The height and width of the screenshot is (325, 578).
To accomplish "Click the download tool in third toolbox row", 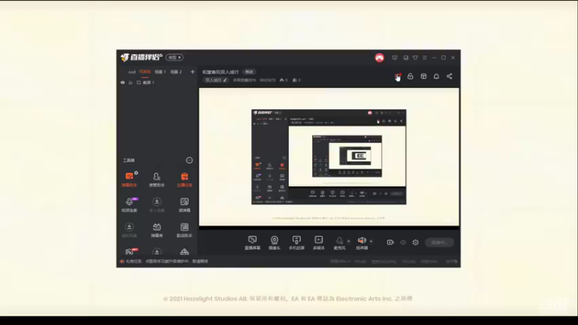I will (129, 230).
